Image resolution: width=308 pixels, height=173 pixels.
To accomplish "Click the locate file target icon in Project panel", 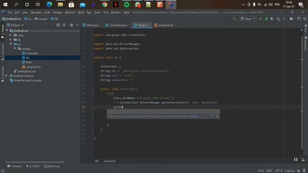I will [x=58, y=25].
